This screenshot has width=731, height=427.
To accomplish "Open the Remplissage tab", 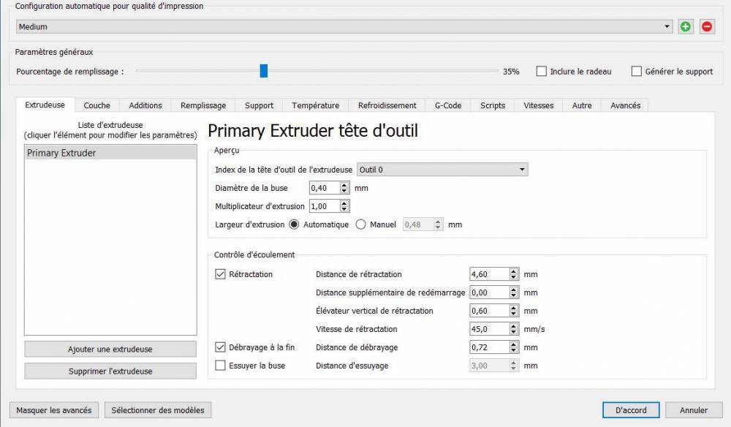I will 203,105.
